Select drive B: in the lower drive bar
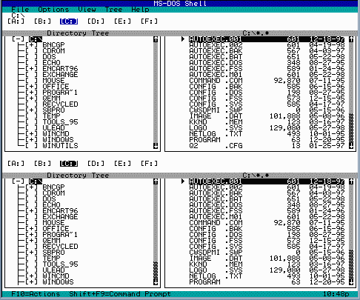Screen dimensions: 360x300 pos(43,164)
